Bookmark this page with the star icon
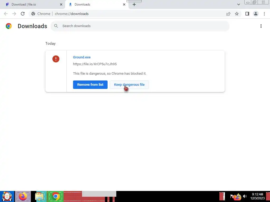This screenshot has height=202, width=270. coord(237,14)
